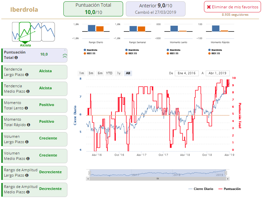The image size is (262, 198).
Task: Click info icon beside Tendencia Largo Plazo
Action: (x=27, y=75)
